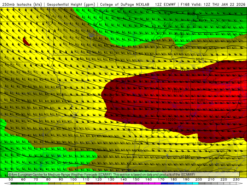Click the 9840 height contour label

(x=200, y=59)
